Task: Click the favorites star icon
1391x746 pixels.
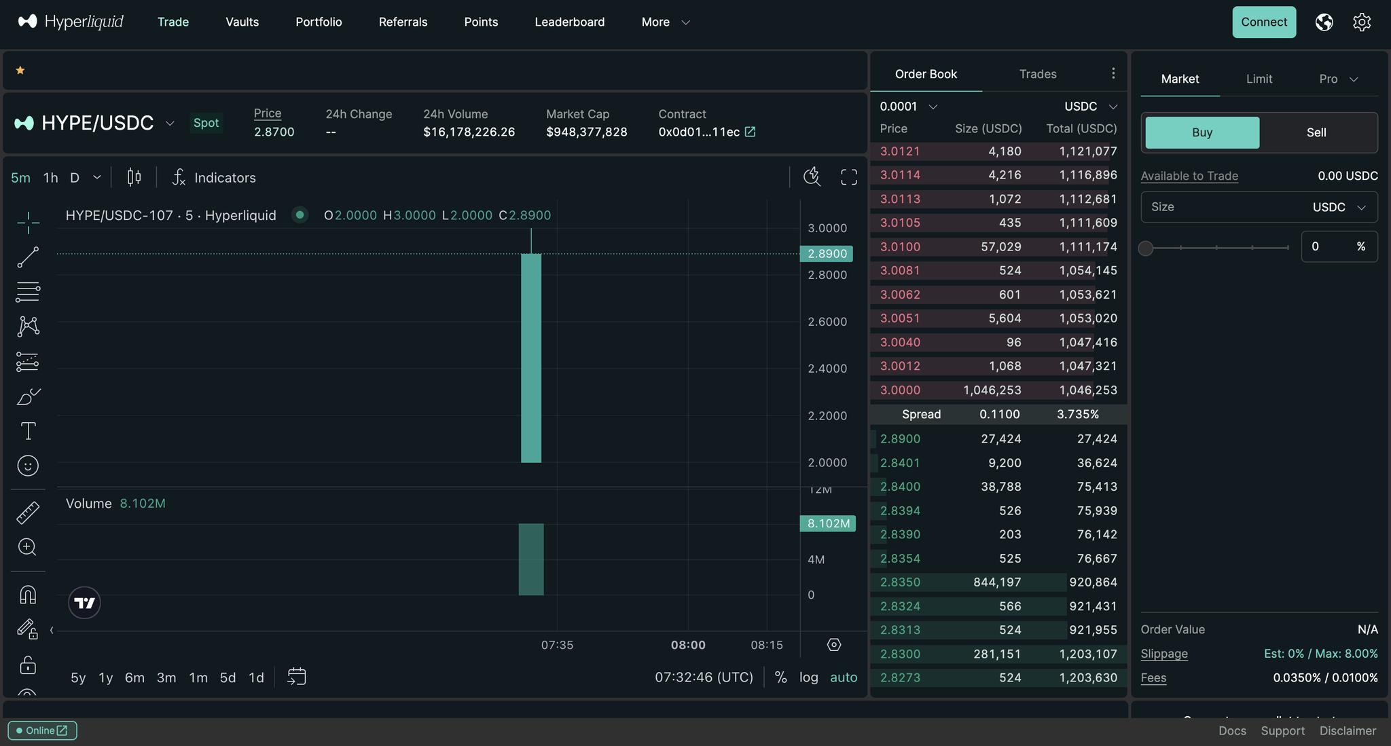Action: coord(20,70)
